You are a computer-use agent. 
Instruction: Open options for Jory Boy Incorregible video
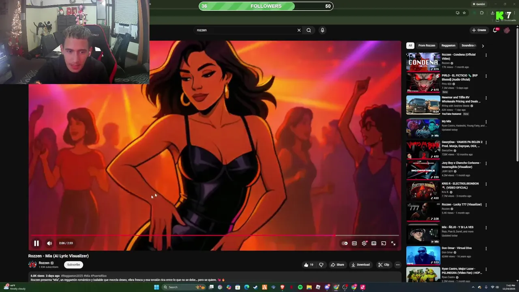coord(486,163)
